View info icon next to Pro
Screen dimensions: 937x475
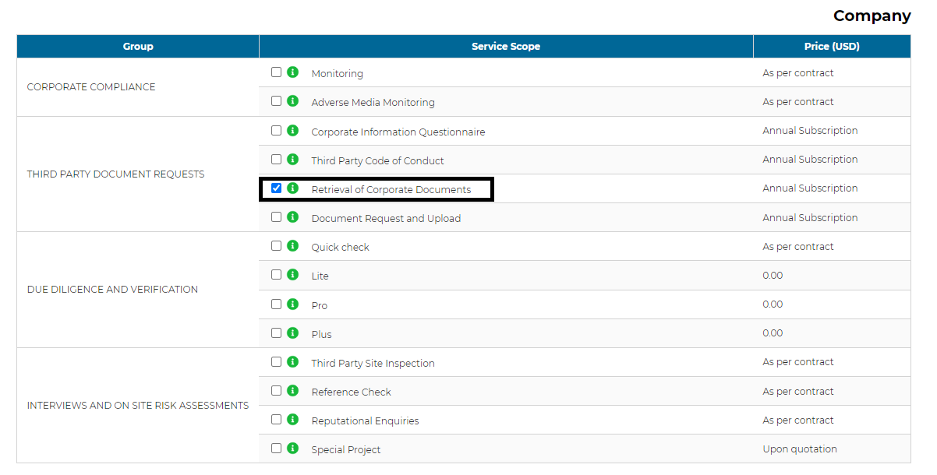point(293,304)
